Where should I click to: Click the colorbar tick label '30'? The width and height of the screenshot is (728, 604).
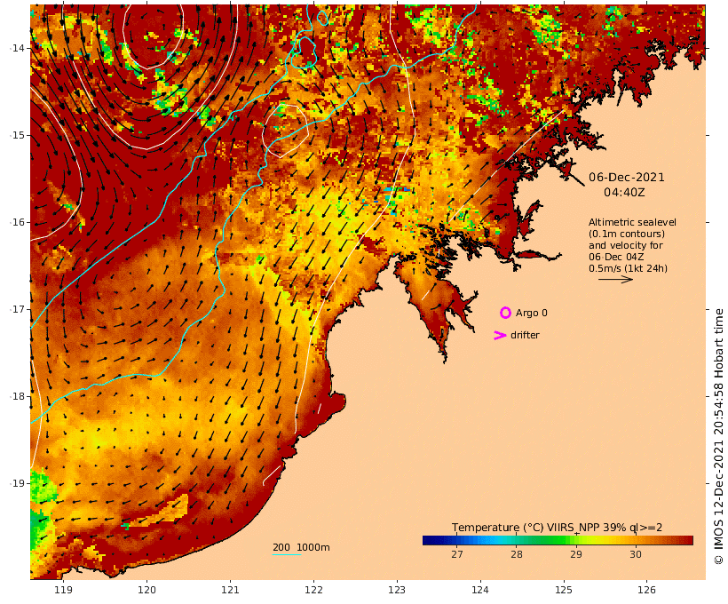pos(636,554)
